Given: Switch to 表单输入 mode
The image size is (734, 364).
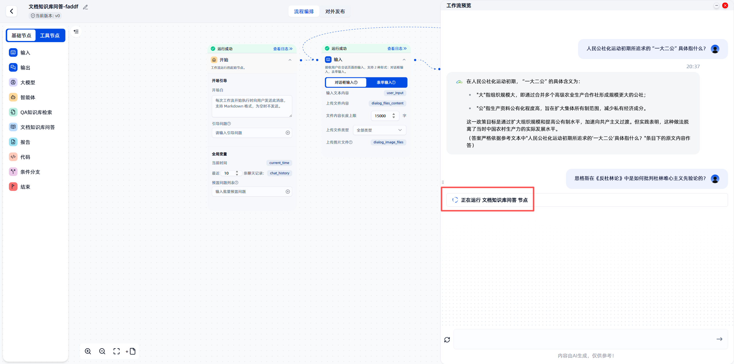Looking at the screenshot, I should 386,82.
